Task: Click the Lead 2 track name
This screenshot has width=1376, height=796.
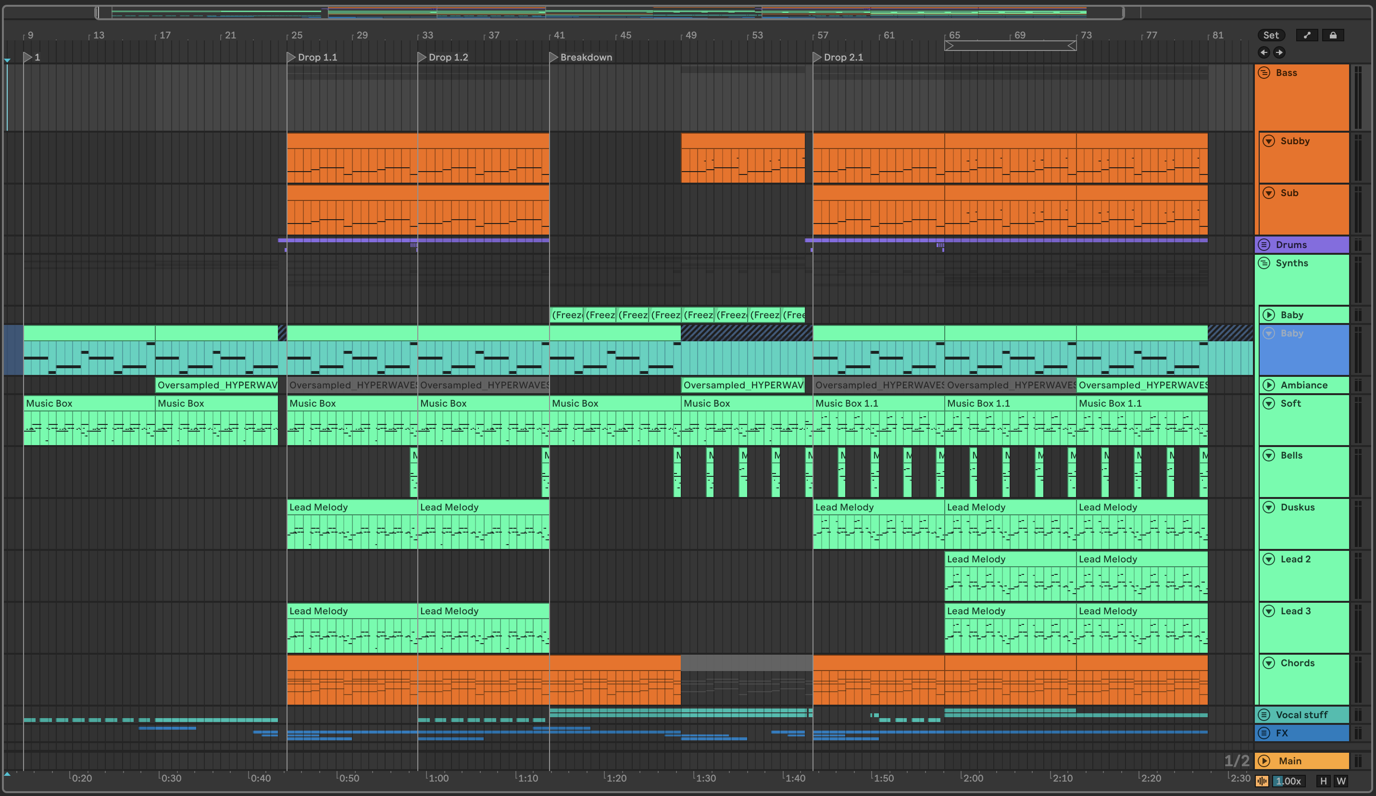Action: point(1295,559)
